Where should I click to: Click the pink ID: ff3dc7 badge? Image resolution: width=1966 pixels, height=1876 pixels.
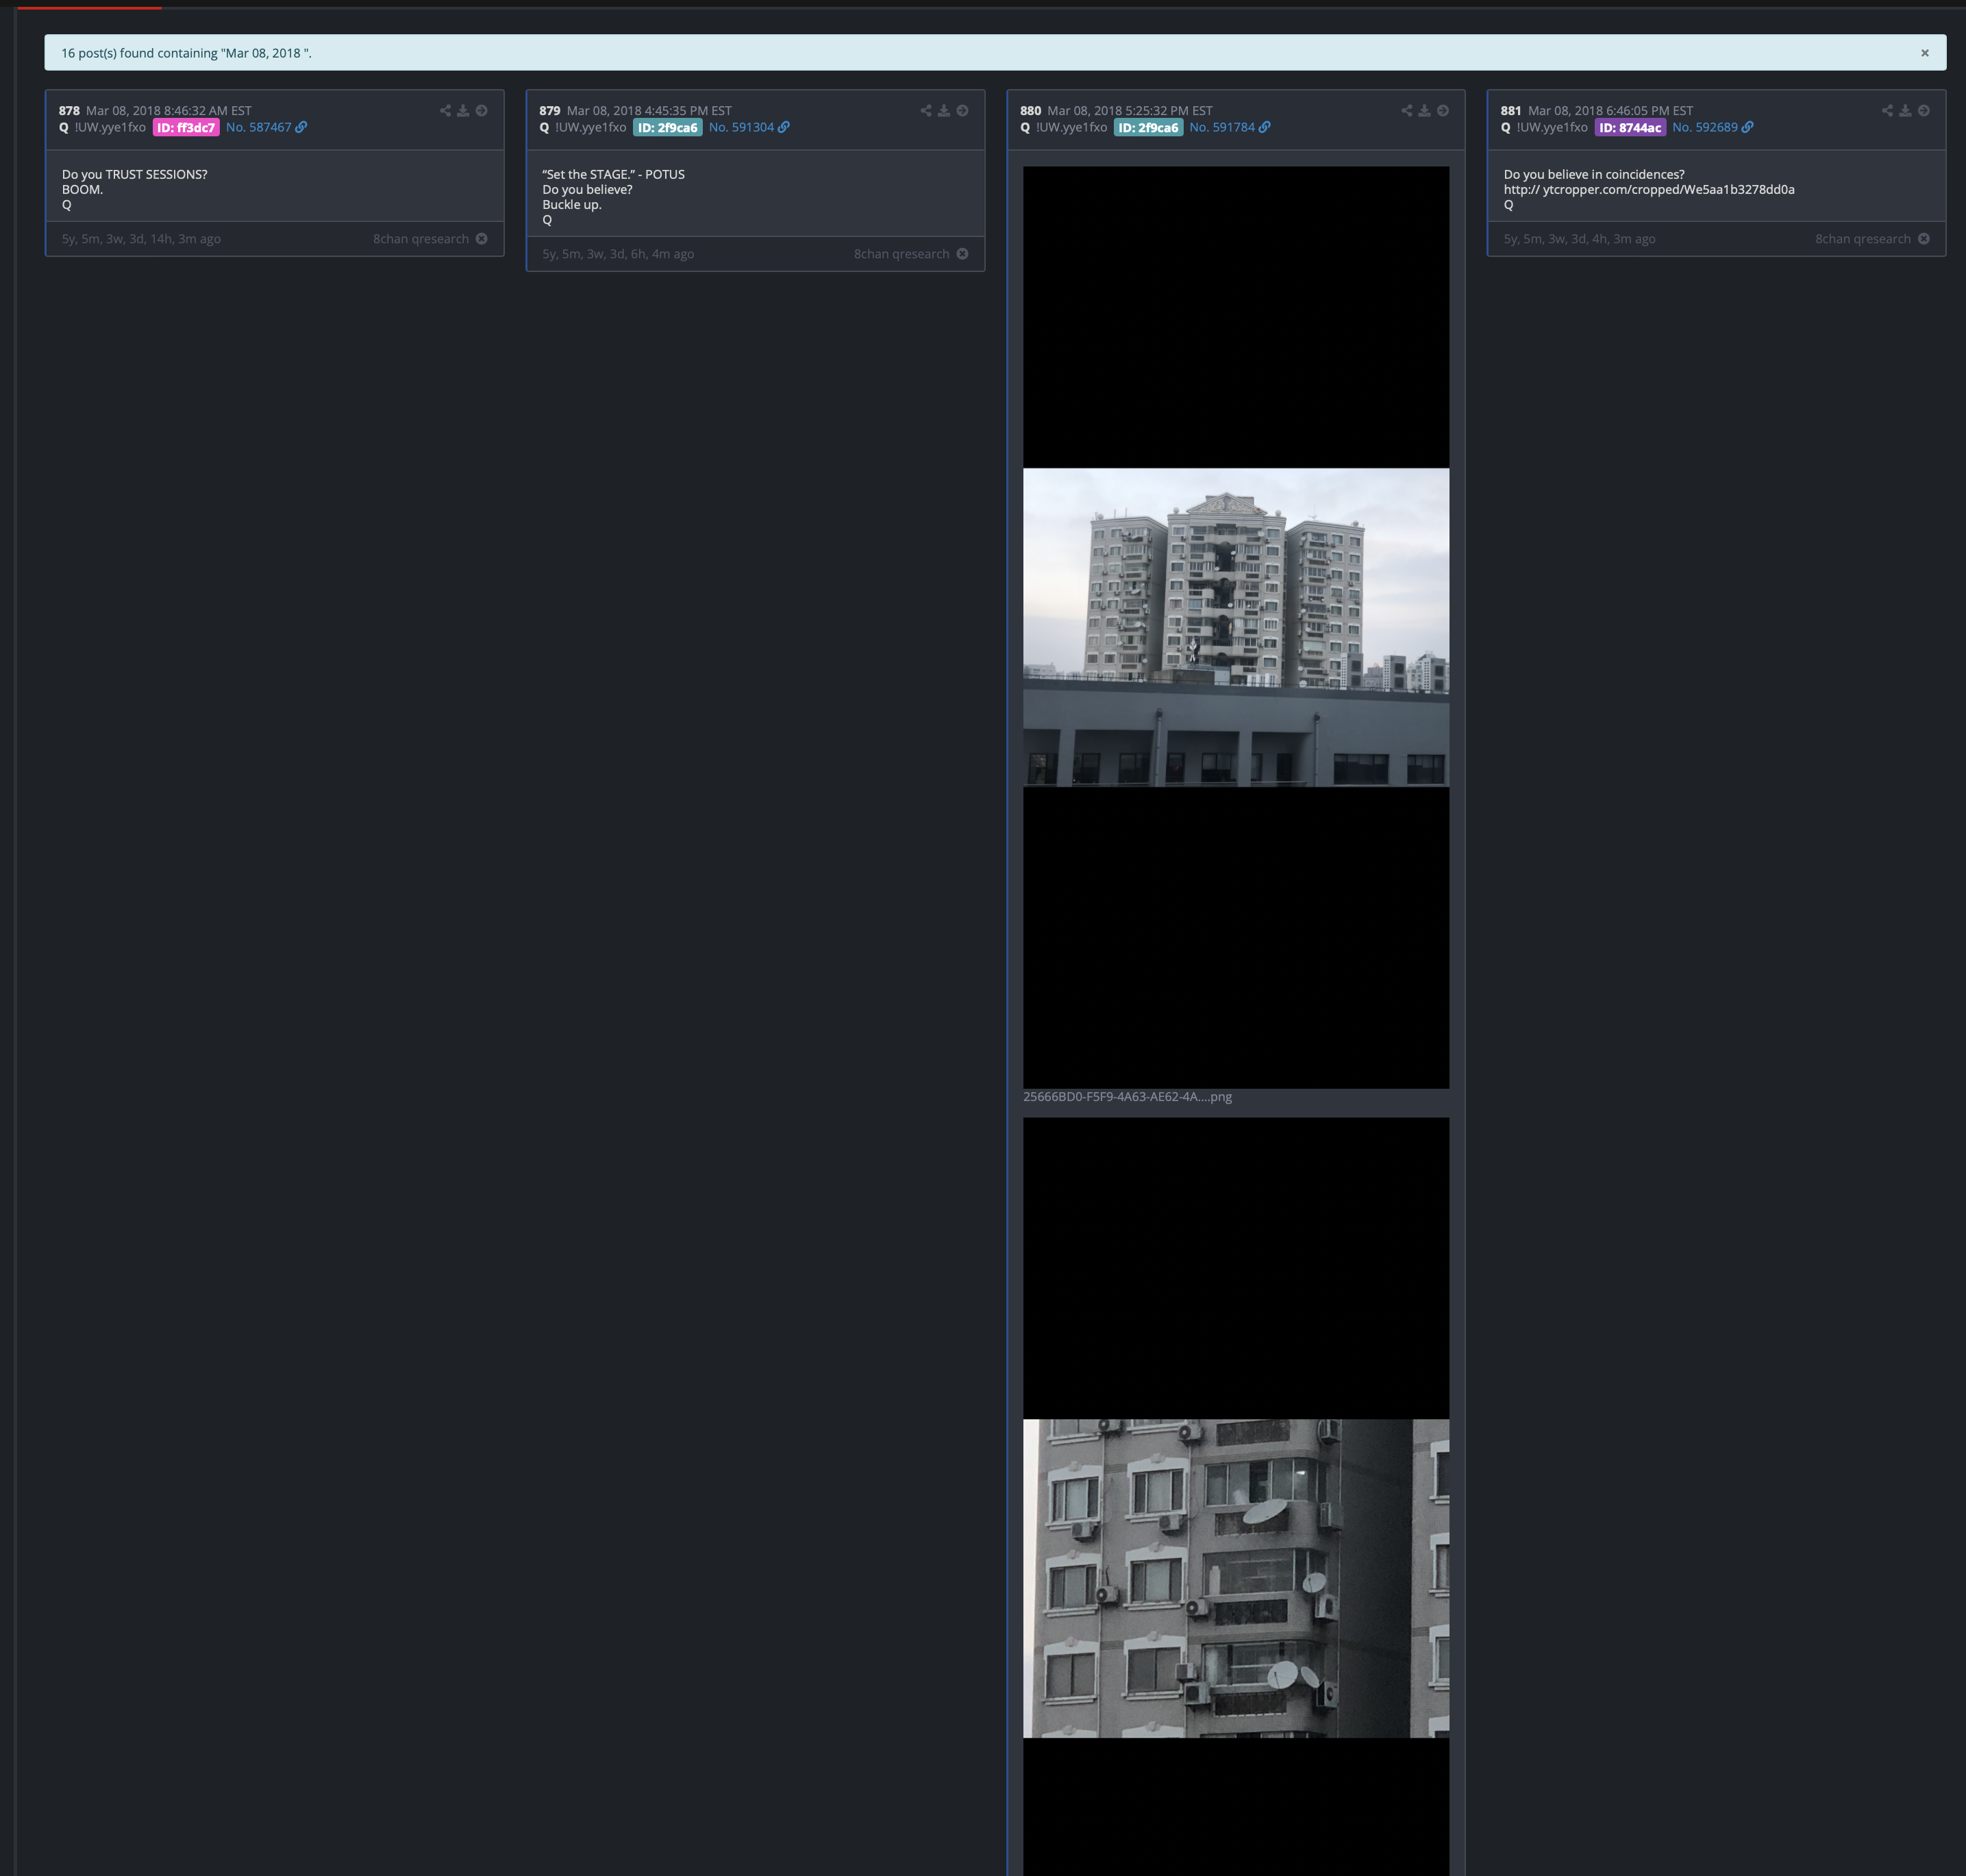186,128
